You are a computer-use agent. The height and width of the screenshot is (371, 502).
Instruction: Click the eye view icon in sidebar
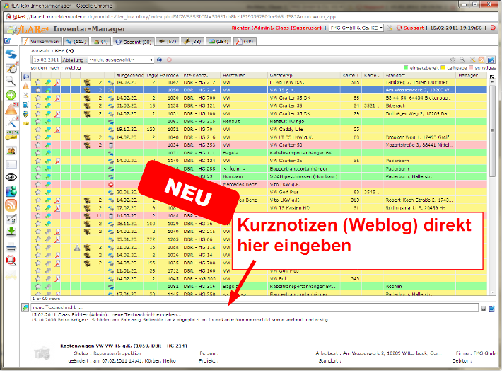pyautogui.click(x=11, y=177)
